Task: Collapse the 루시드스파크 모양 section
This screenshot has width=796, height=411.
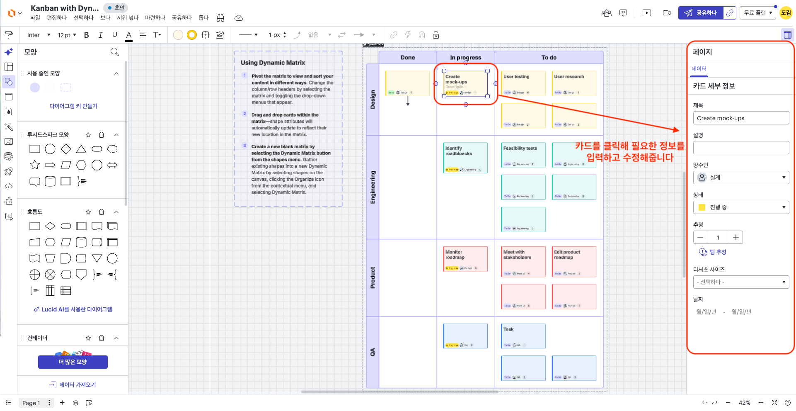Action: pyautogui.click(x=116, y=134)
